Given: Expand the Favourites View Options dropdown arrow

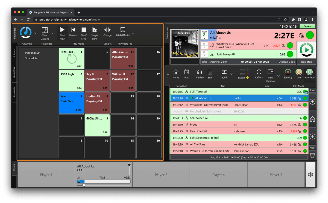Looking at the screenshot, I should tap(53, 33).
